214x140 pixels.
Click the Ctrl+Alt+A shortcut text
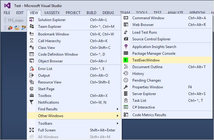click(x=197, y=18)
